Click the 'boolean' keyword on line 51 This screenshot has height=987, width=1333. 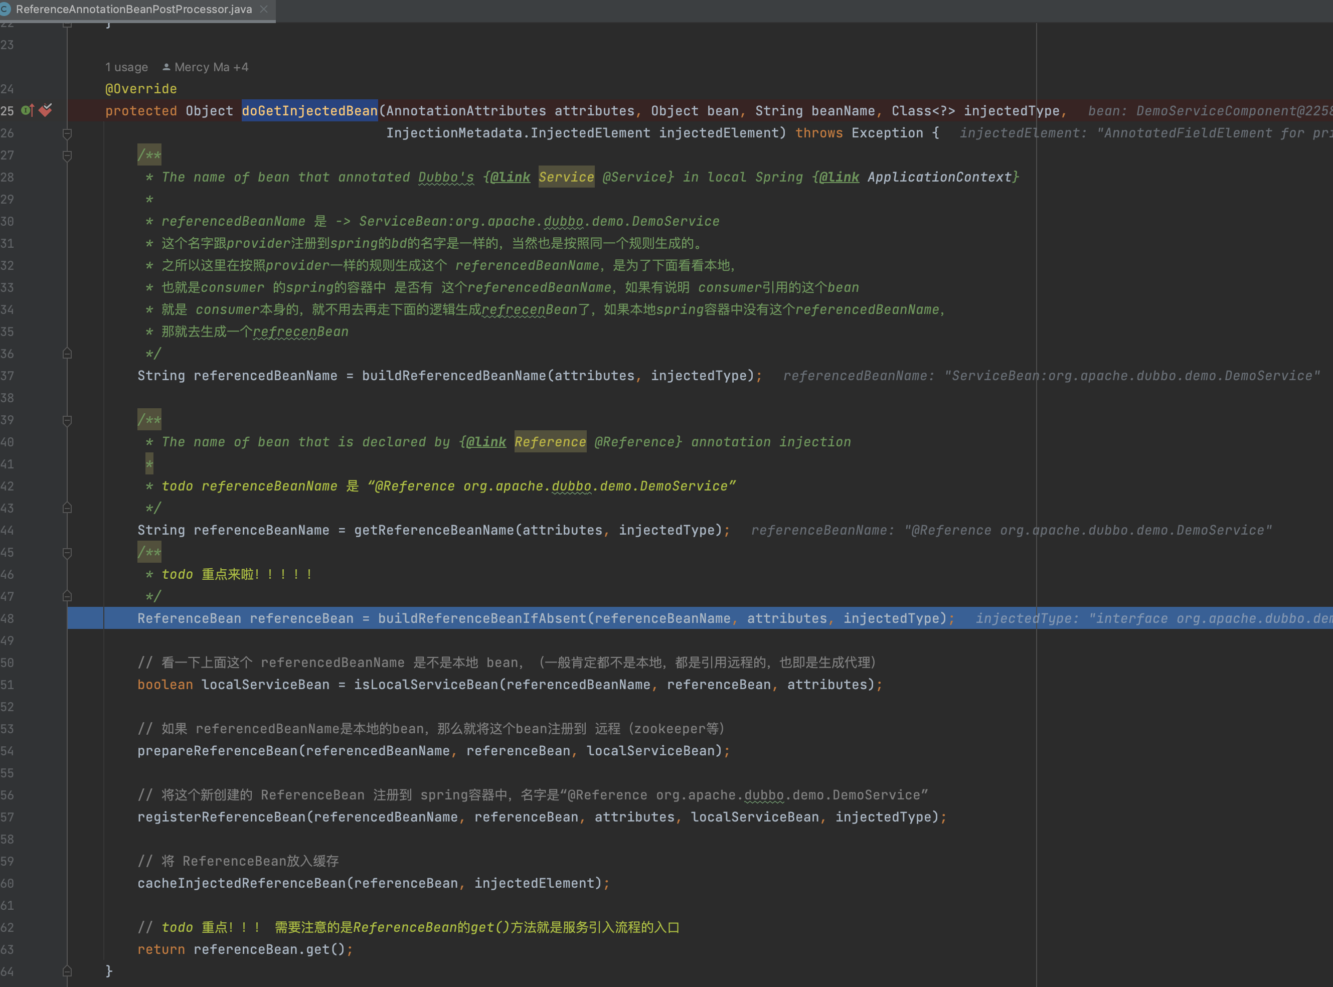(165, 684)
